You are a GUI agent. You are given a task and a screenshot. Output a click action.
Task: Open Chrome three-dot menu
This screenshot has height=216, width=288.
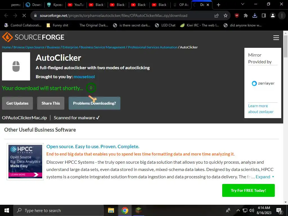[x=282, y=16]
